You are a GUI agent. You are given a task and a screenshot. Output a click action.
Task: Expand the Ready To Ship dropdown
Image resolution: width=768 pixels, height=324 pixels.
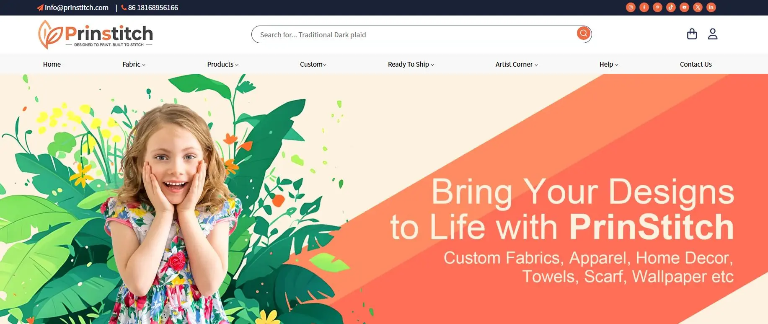[411, 64]
